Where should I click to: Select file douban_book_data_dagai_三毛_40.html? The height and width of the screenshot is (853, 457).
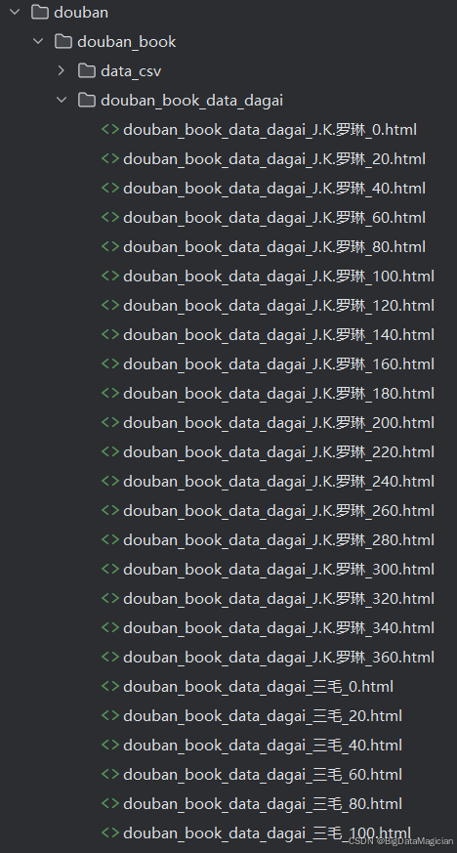pyautogui.click(x=263, y=746)
